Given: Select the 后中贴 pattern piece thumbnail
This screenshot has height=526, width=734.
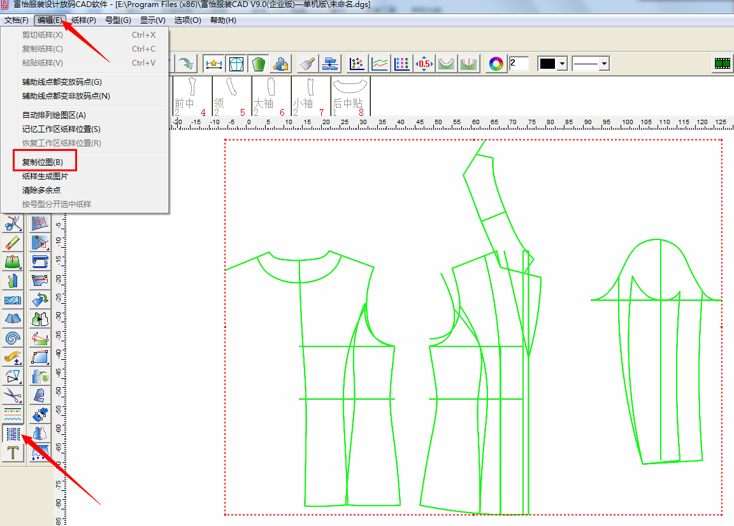Looking at the screenshot, I should coord(350,96).
